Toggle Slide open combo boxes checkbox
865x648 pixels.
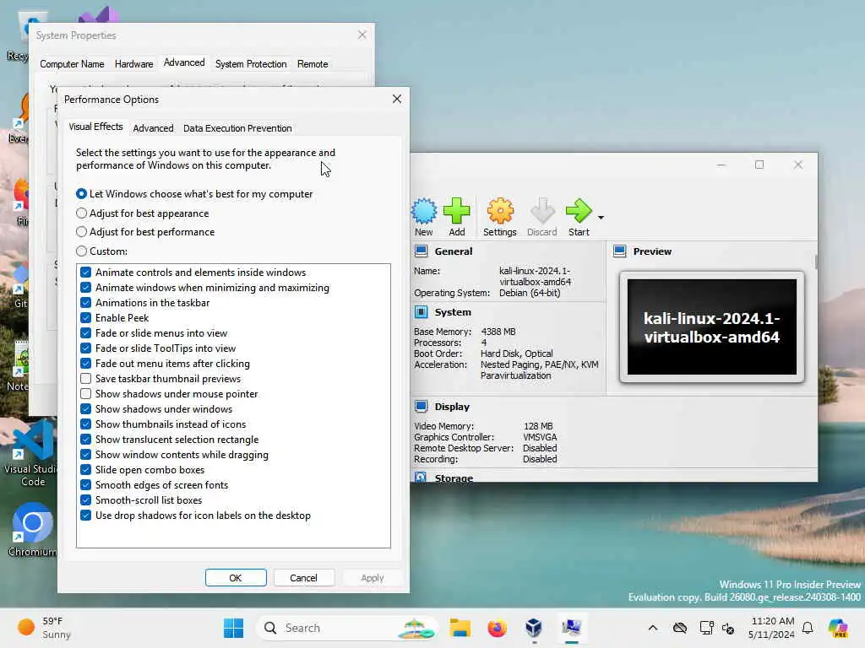(x=85, y=470)
